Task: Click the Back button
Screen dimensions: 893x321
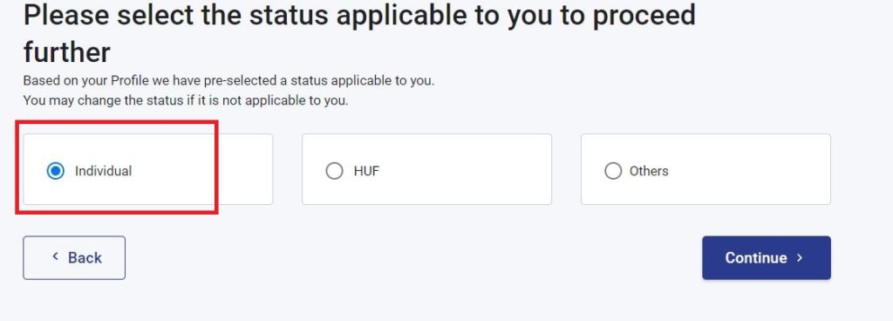Action: (x=74, y=258)
